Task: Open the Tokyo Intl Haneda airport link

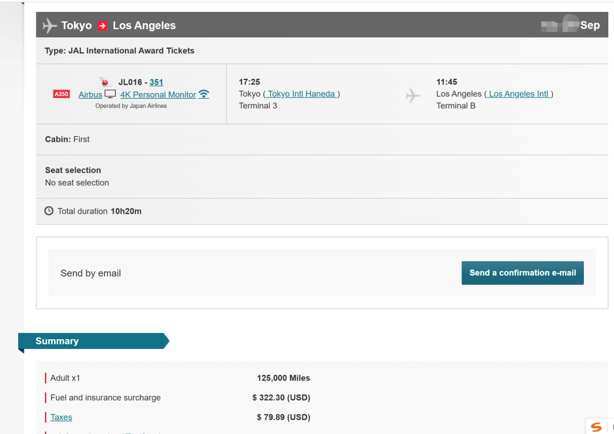Action: pos(301,94)
